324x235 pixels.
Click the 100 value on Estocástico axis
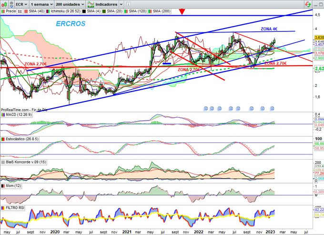pos(318,139)
